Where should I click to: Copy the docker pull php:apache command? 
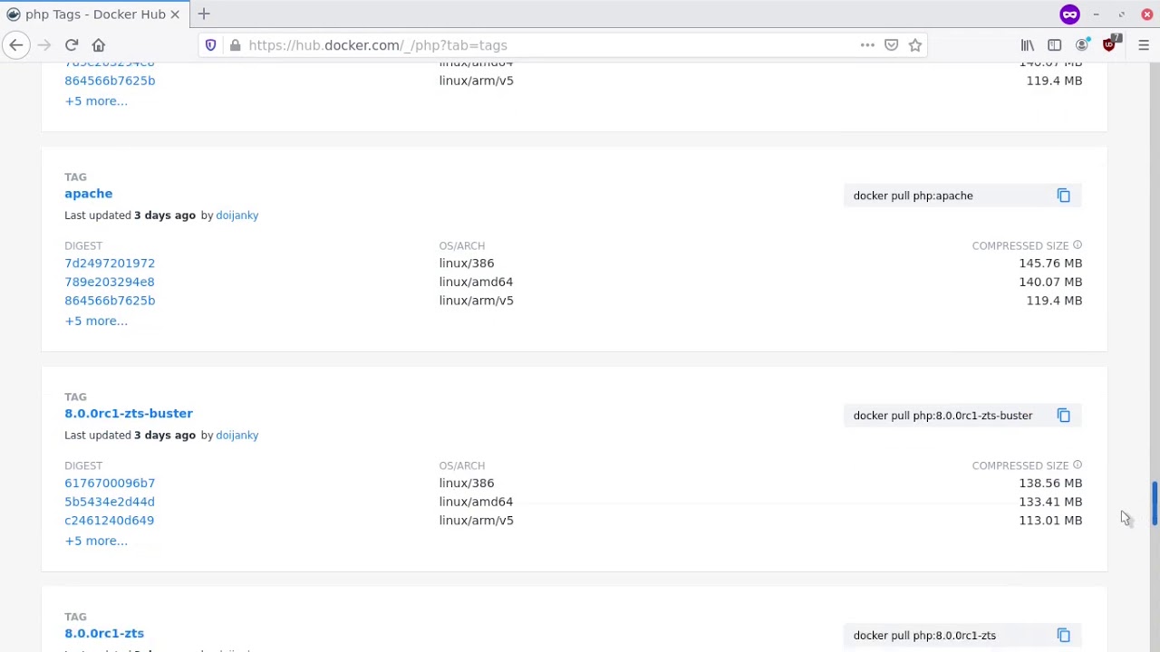pyautogui.click(x=1064, y=196)
